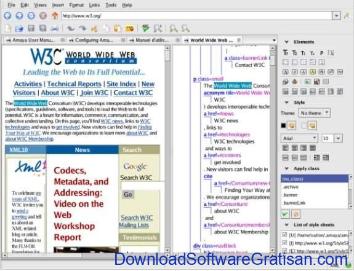Create a new document

tap(8, 28)
